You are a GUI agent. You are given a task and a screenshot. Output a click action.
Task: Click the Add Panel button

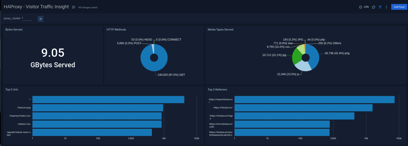pos(399,7)
